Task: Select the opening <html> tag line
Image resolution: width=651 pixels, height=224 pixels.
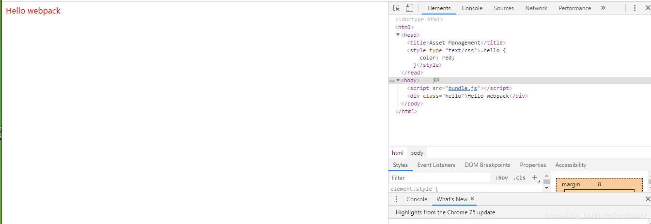Action: [405, 27]
